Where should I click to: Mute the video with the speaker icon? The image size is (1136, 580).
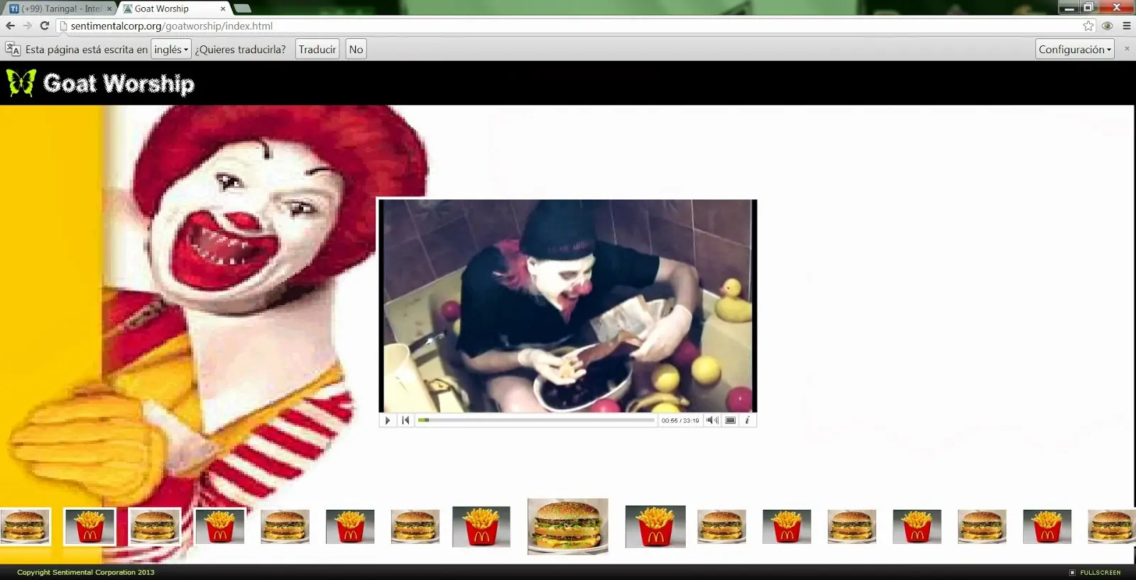(x=712, y=420)
